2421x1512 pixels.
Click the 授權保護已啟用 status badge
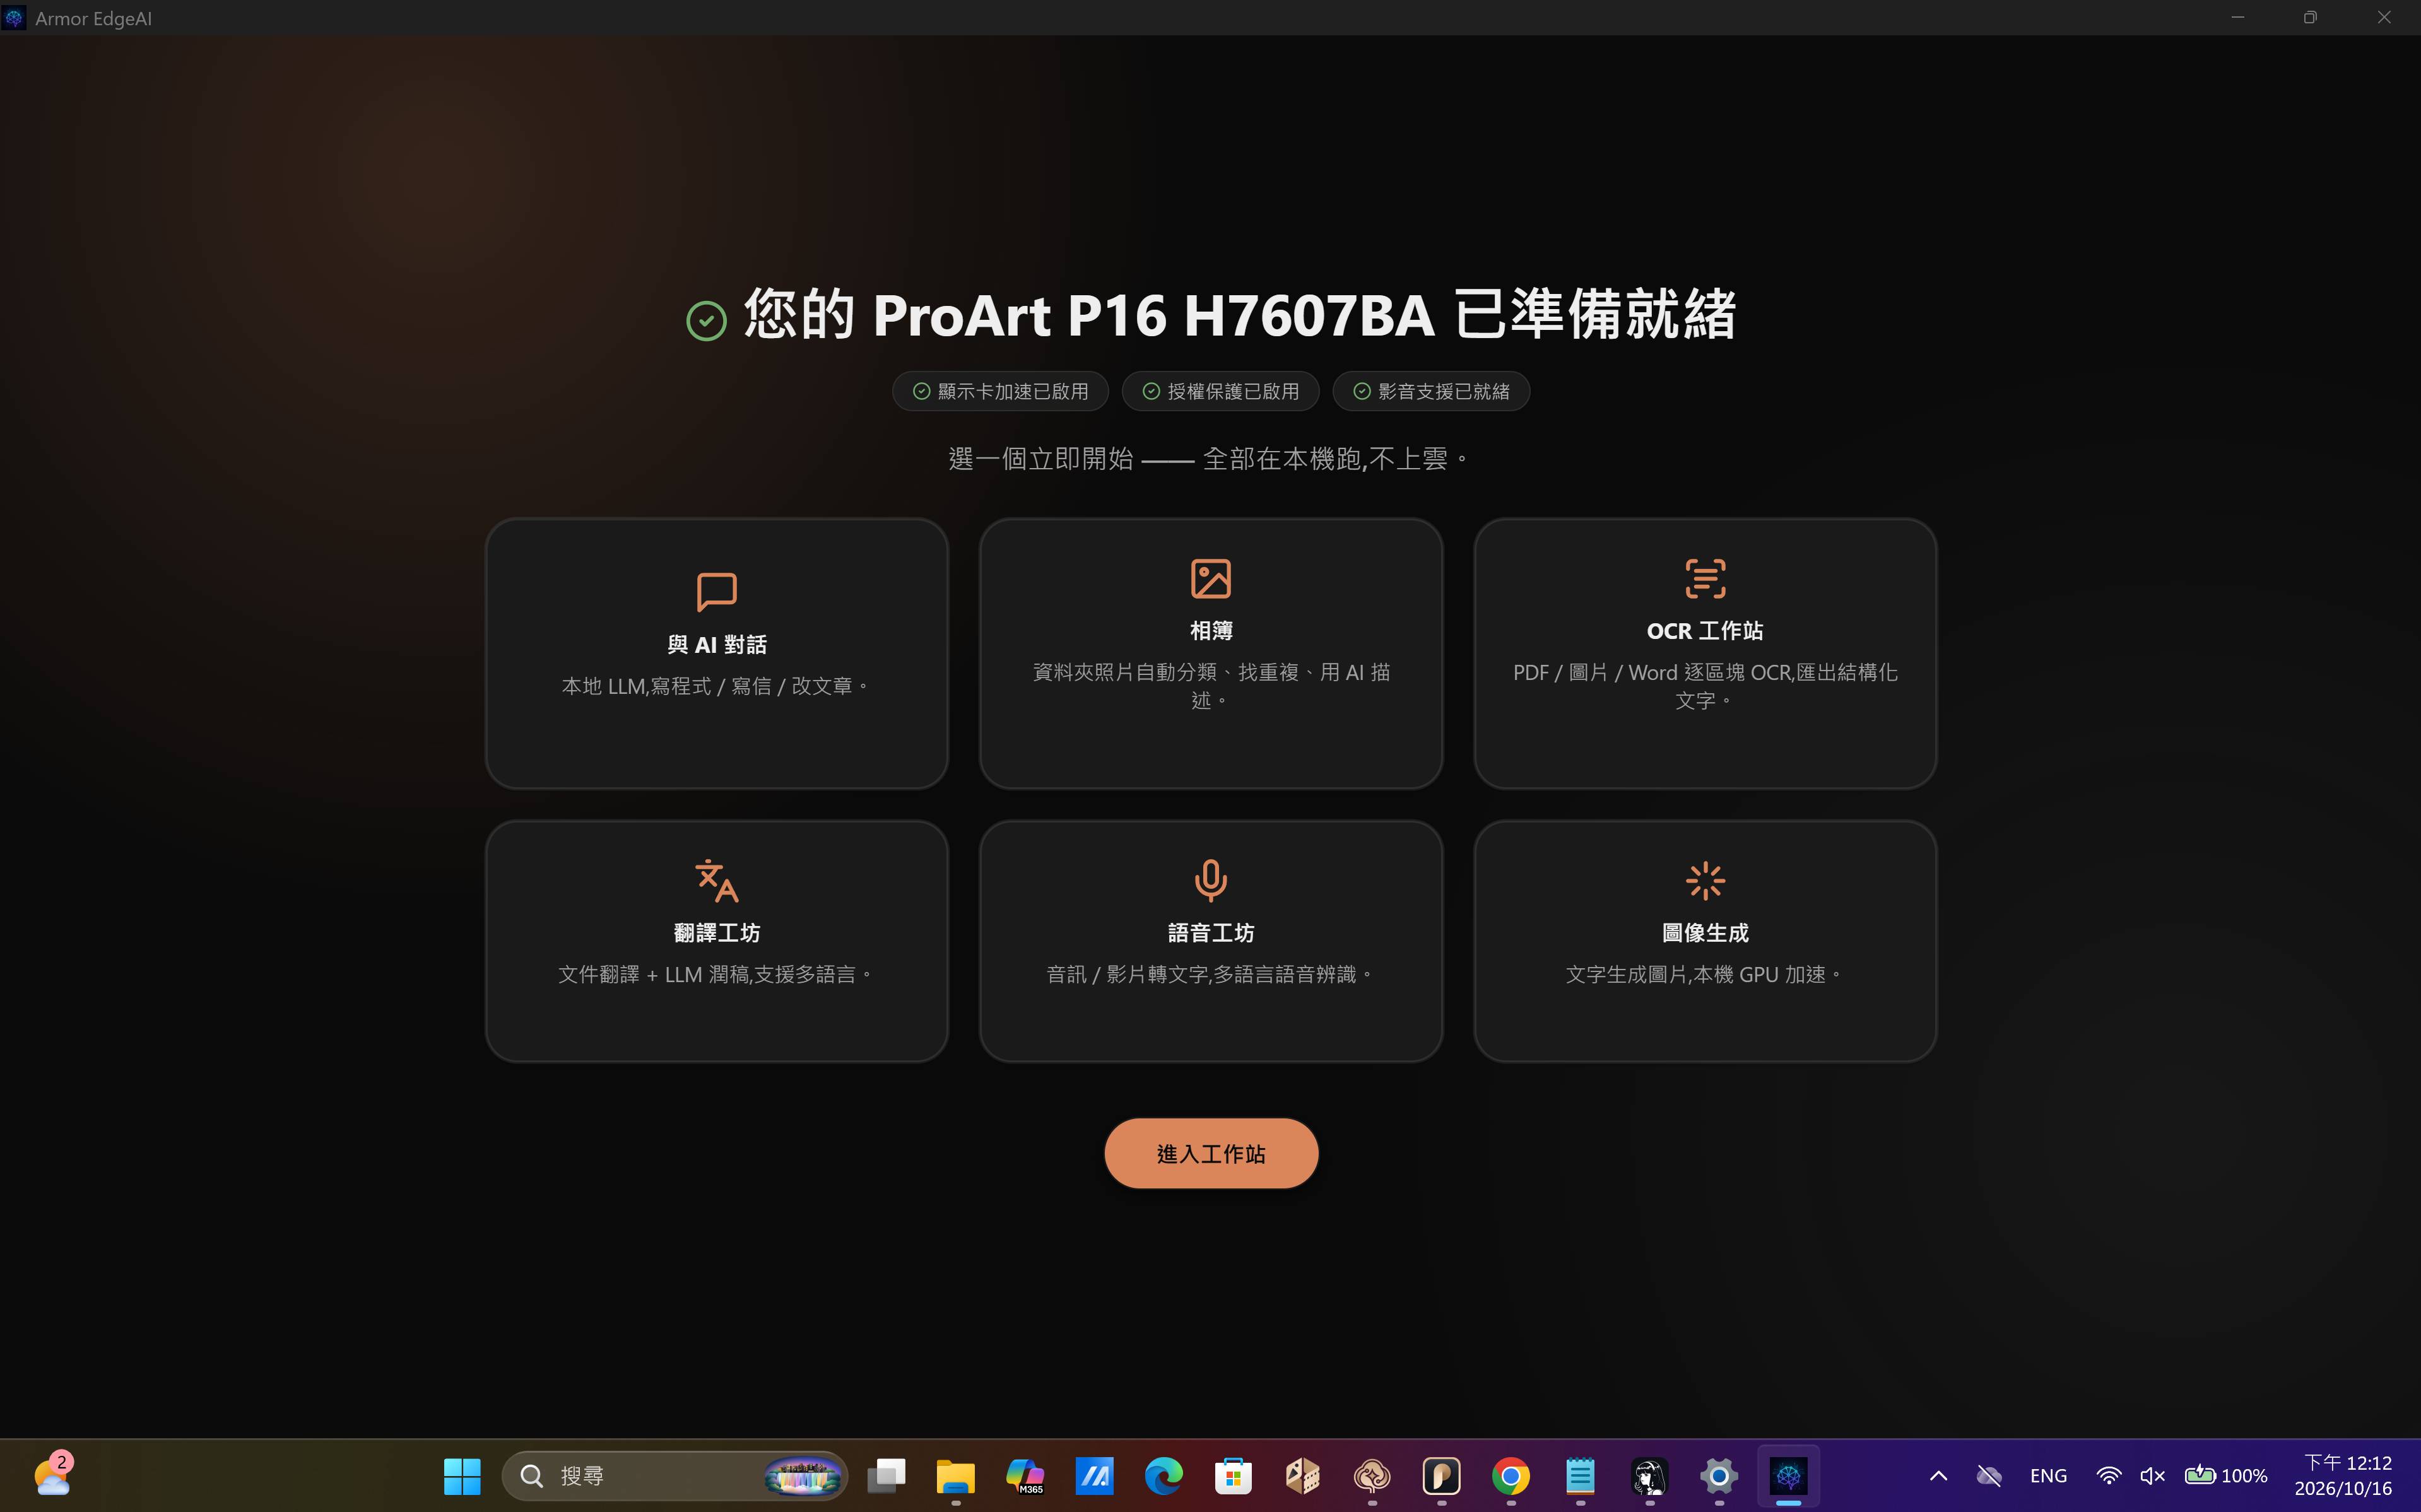[x=1220, y=391]
